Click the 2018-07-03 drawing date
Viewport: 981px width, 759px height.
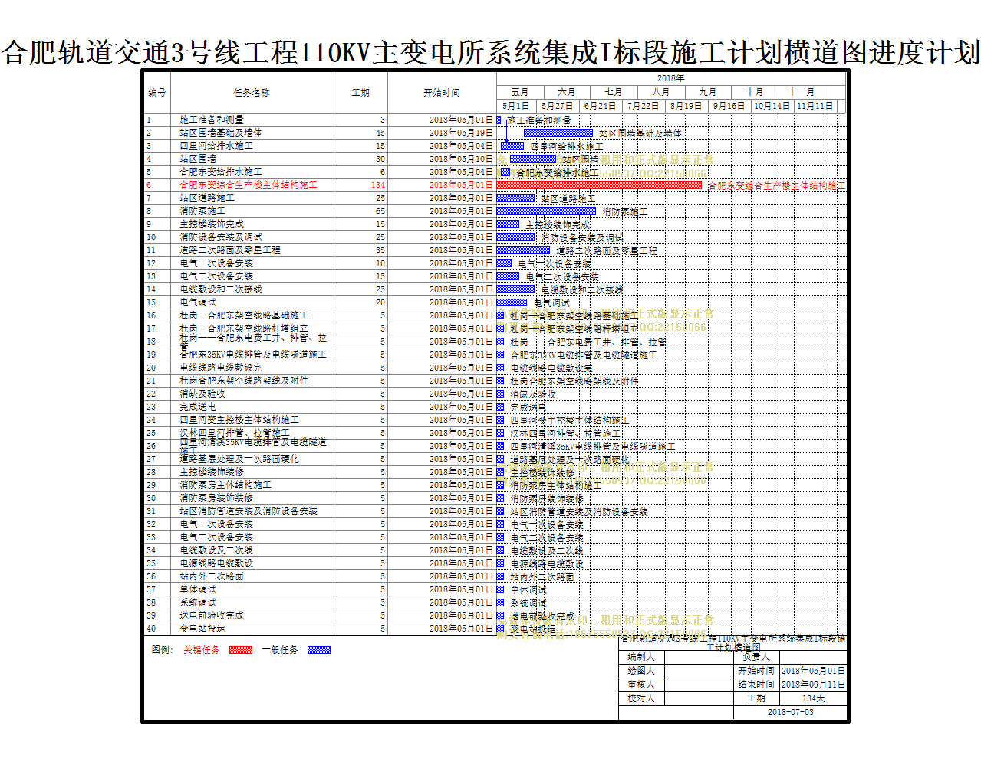click(x=791, y=712)
